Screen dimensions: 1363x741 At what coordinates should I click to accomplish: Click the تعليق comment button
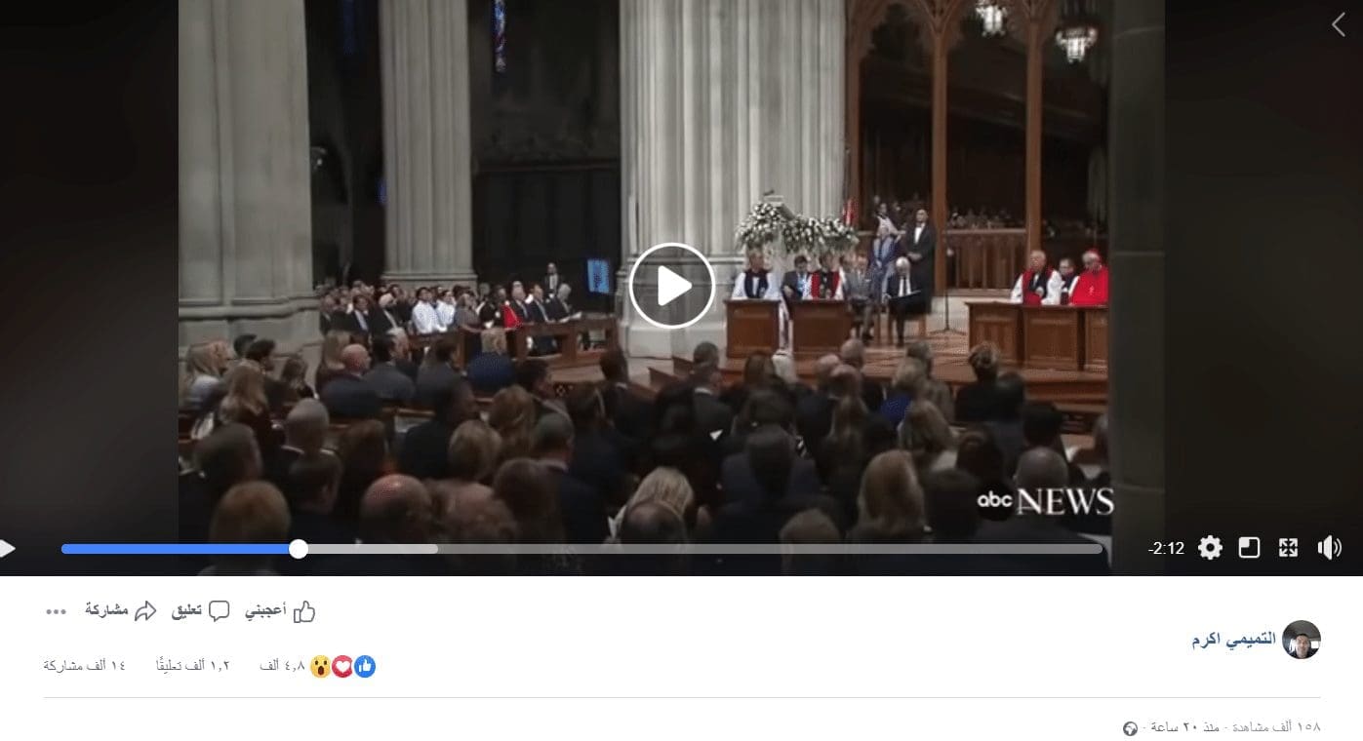(201, 610)
